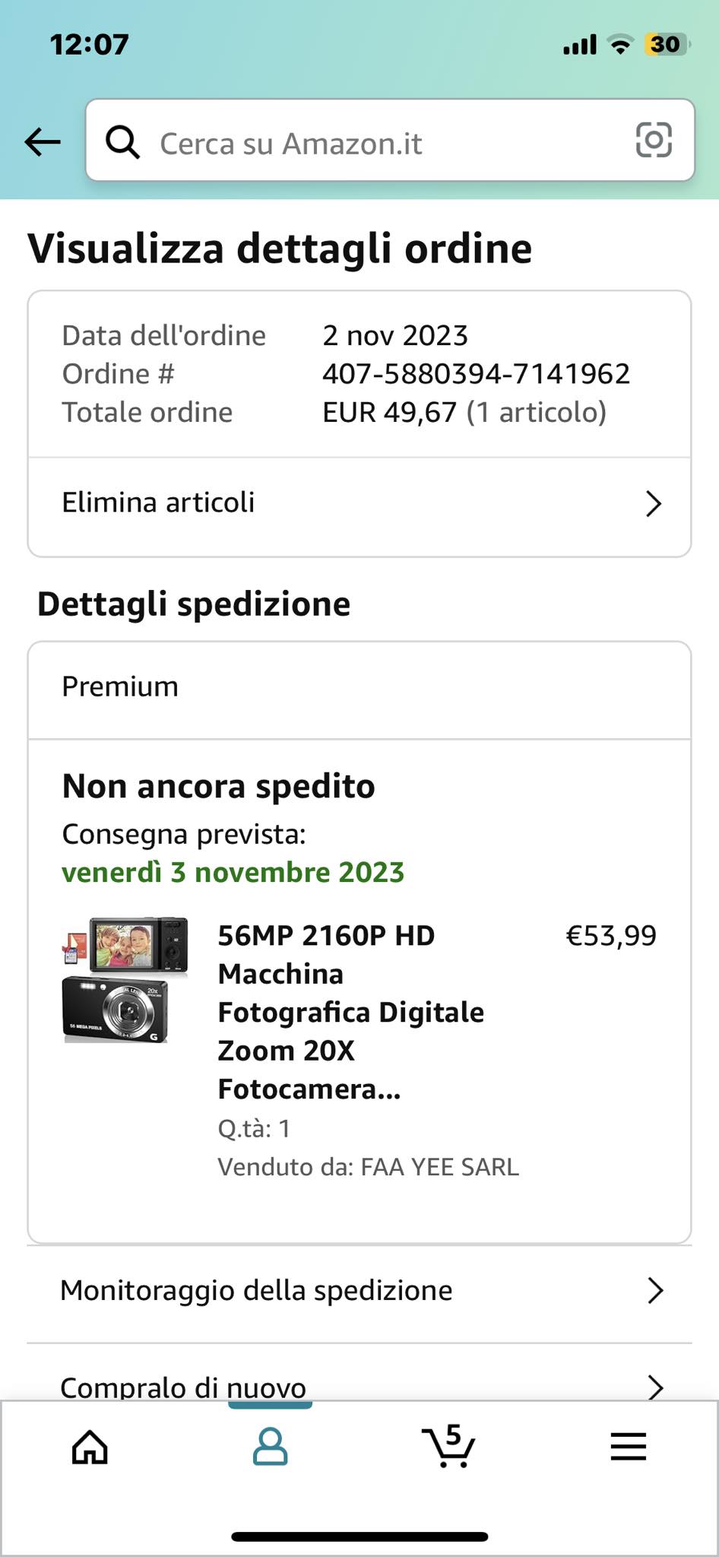The image size is (719, 1557).
Task: Open the hamburger menu icon
Action: 628,1447
